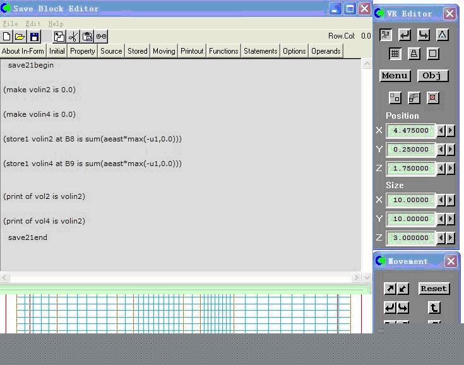Image resolution: width=464 pixels, height=365 pixels.
Task: Click the find binoculars toolbar icon
Action: pyautogui.click(x=101, y=37)
